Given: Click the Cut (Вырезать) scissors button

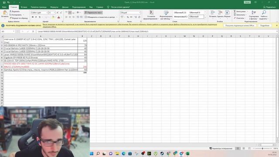Looking at the screenshot, I should [x=14, y=11].
